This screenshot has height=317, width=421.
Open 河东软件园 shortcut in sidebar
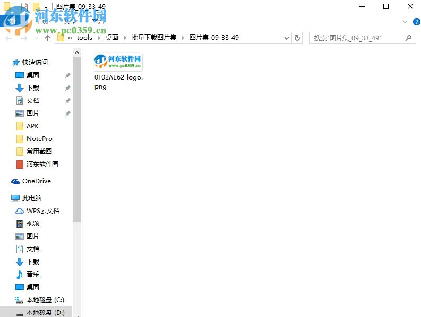(x=42, y=164)
